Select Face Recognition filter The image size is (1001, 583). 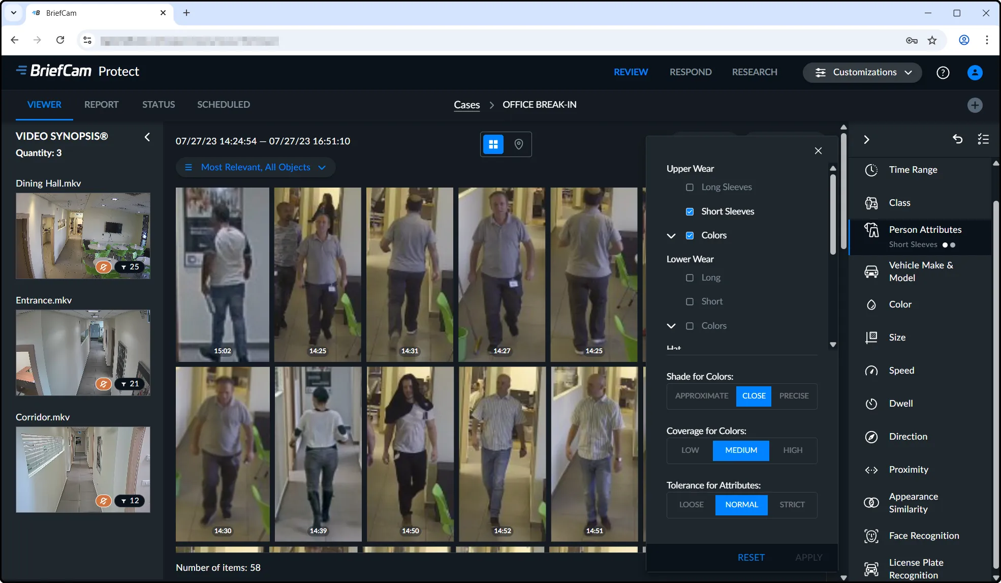click(x=923, y=536)
